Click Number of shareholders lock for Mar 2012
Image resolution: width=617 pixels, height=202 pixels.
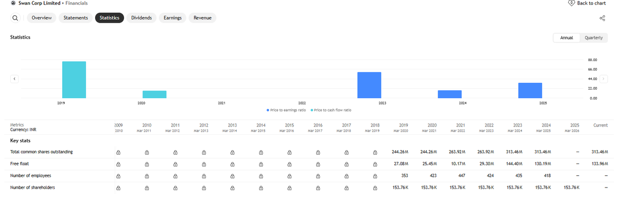(175, 188)
